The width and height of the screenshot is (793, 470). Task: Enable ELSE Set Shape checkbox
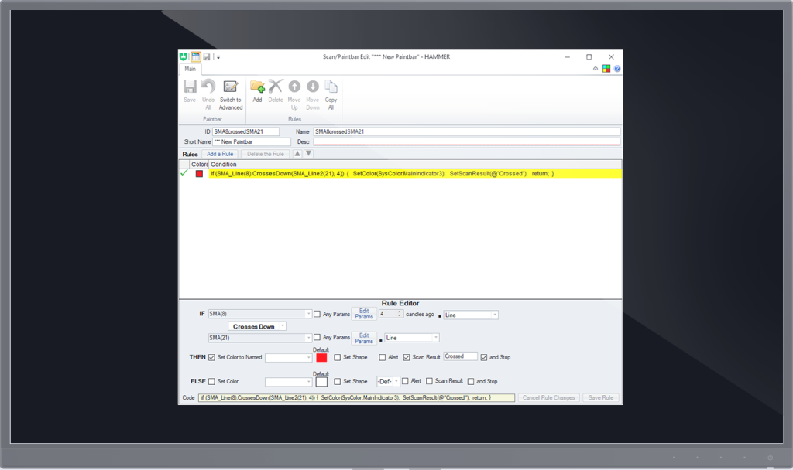tap(338, 382)
